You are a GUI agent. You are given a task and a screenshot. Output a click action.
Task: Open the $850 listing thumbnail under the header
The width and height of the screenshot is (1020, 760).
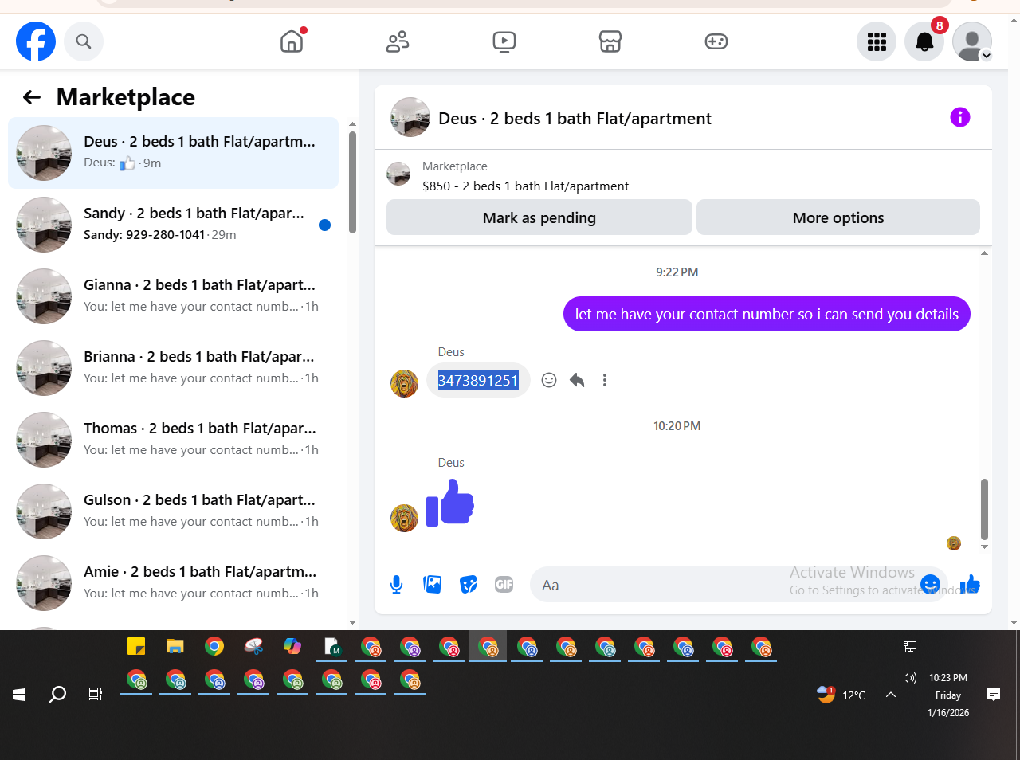click(x=398, y=174)
